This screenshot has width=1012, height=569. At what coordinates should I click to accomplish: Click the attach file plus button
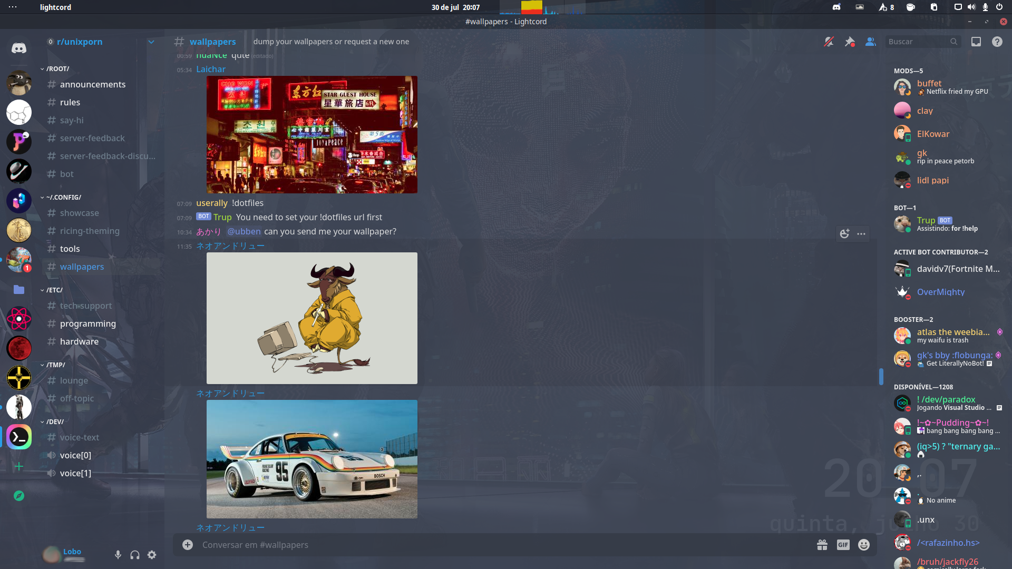(188, 545)
